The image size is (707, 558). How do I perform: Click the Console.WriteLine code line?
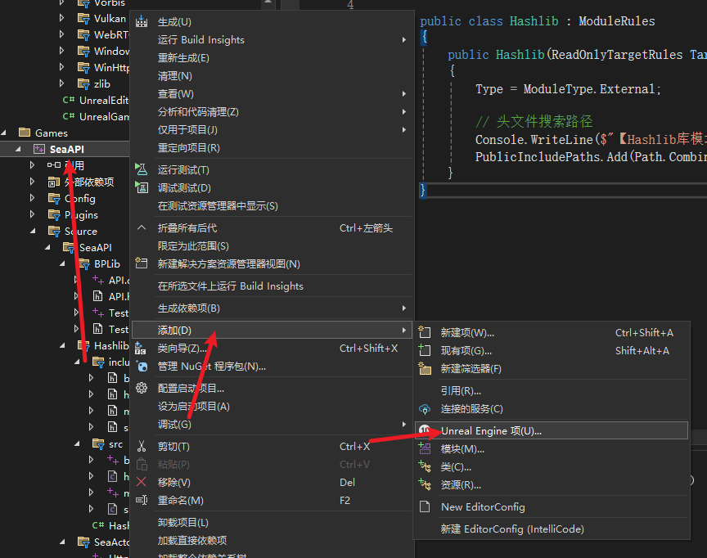[591, 139]
